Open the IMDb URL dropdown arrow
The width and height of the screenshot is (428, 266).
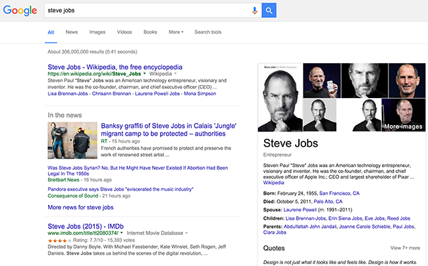(187, 232)
